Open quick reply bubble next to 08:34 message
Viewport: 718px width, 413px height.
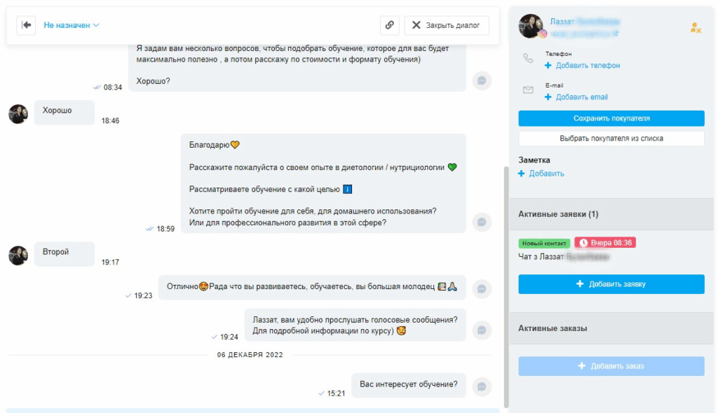click(x=482, y=80)
